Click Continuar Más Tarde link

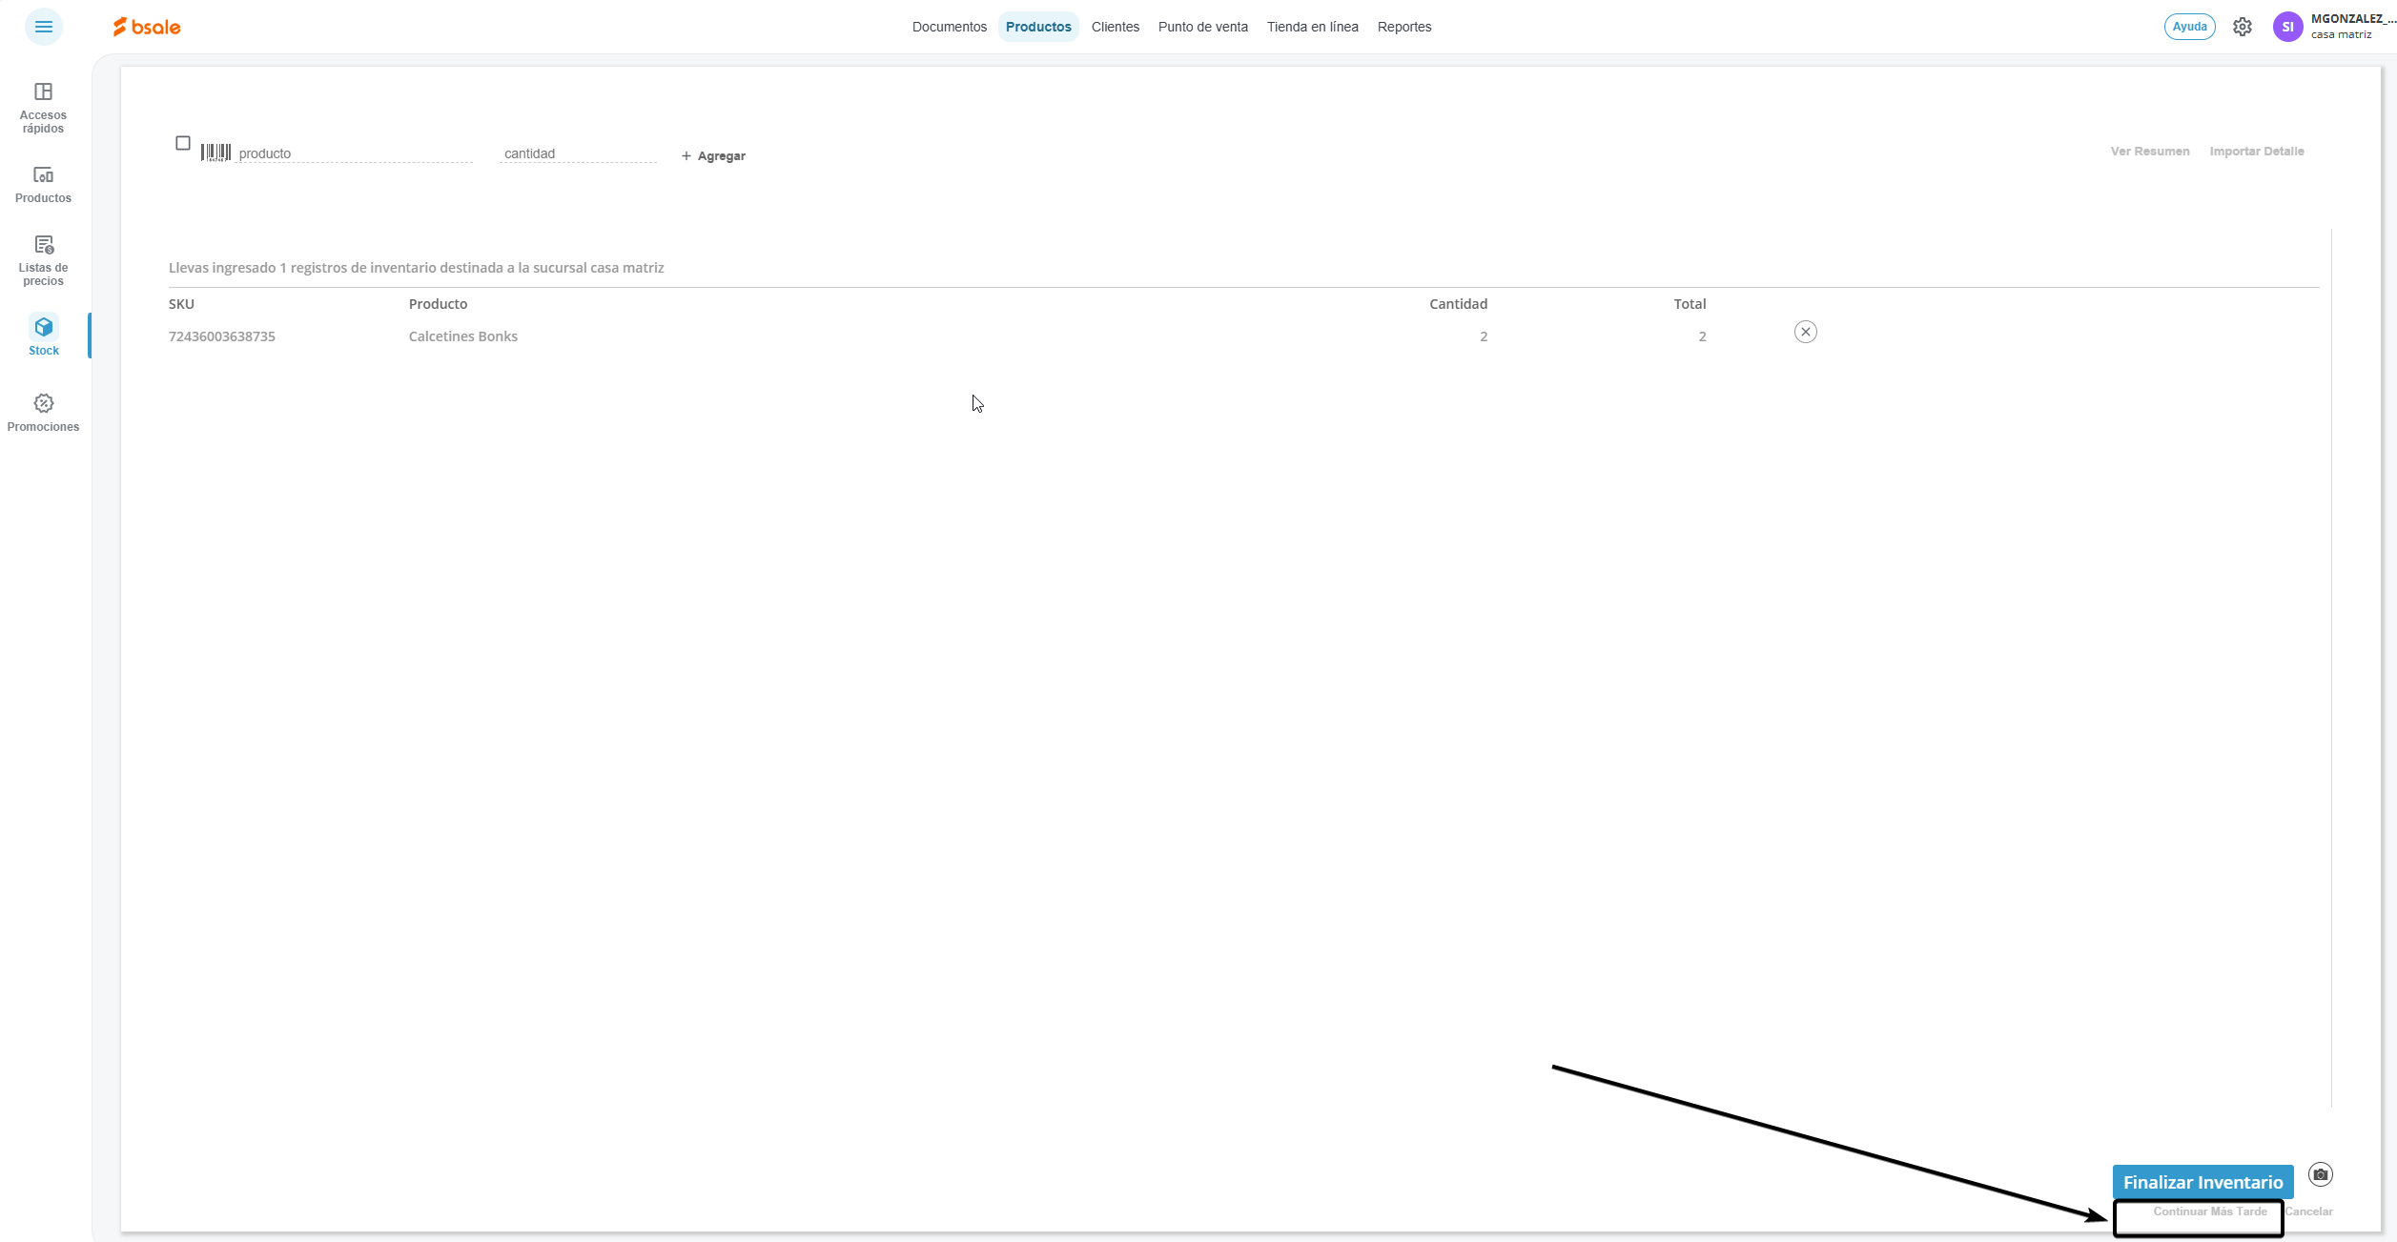click(2209, 1211)
